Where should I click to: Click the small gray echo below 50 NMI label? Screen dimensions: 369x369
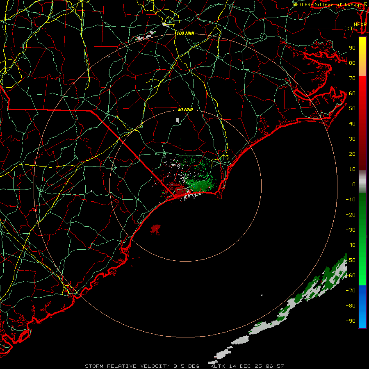pos(178,121)
